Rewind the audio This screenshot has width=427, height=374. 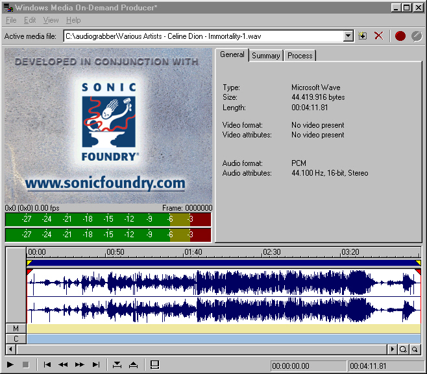[63, 364]
